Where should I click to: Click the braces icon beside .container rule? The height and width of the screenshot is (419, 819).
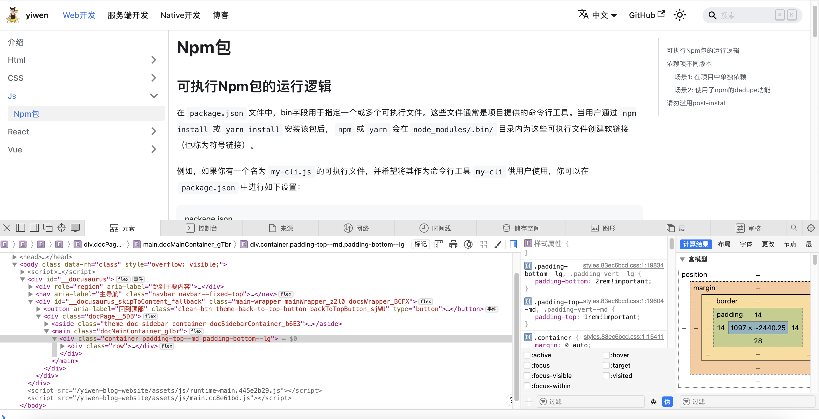tap(528, 337)
